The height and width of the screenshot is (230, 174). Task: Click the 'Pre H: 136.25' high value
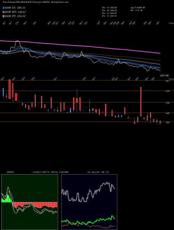(x=109, y=10)
